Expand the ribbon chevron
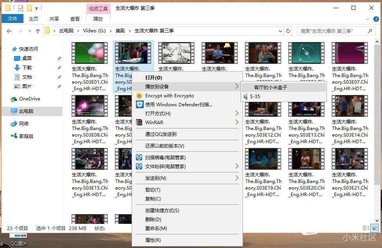Viewport: 382px width, 248px height. [368, 19]
